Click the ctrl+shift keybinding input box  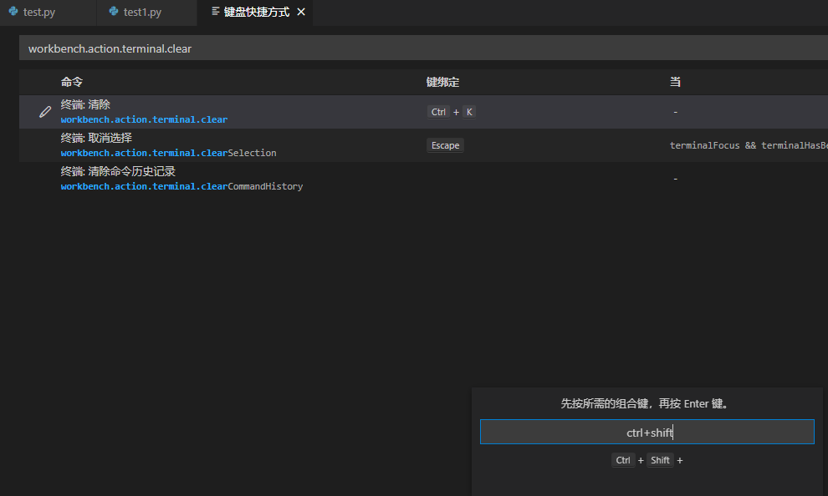(648, 432)
